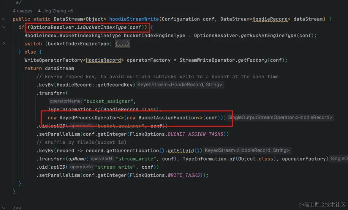Screen dimensions: 348x210
Task: Expand the folded switch statement gutter arrow
Action: [x=4, y=44]
